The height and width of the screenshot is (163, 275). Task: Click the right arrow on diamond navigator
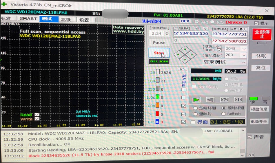[x=192, y=55]
